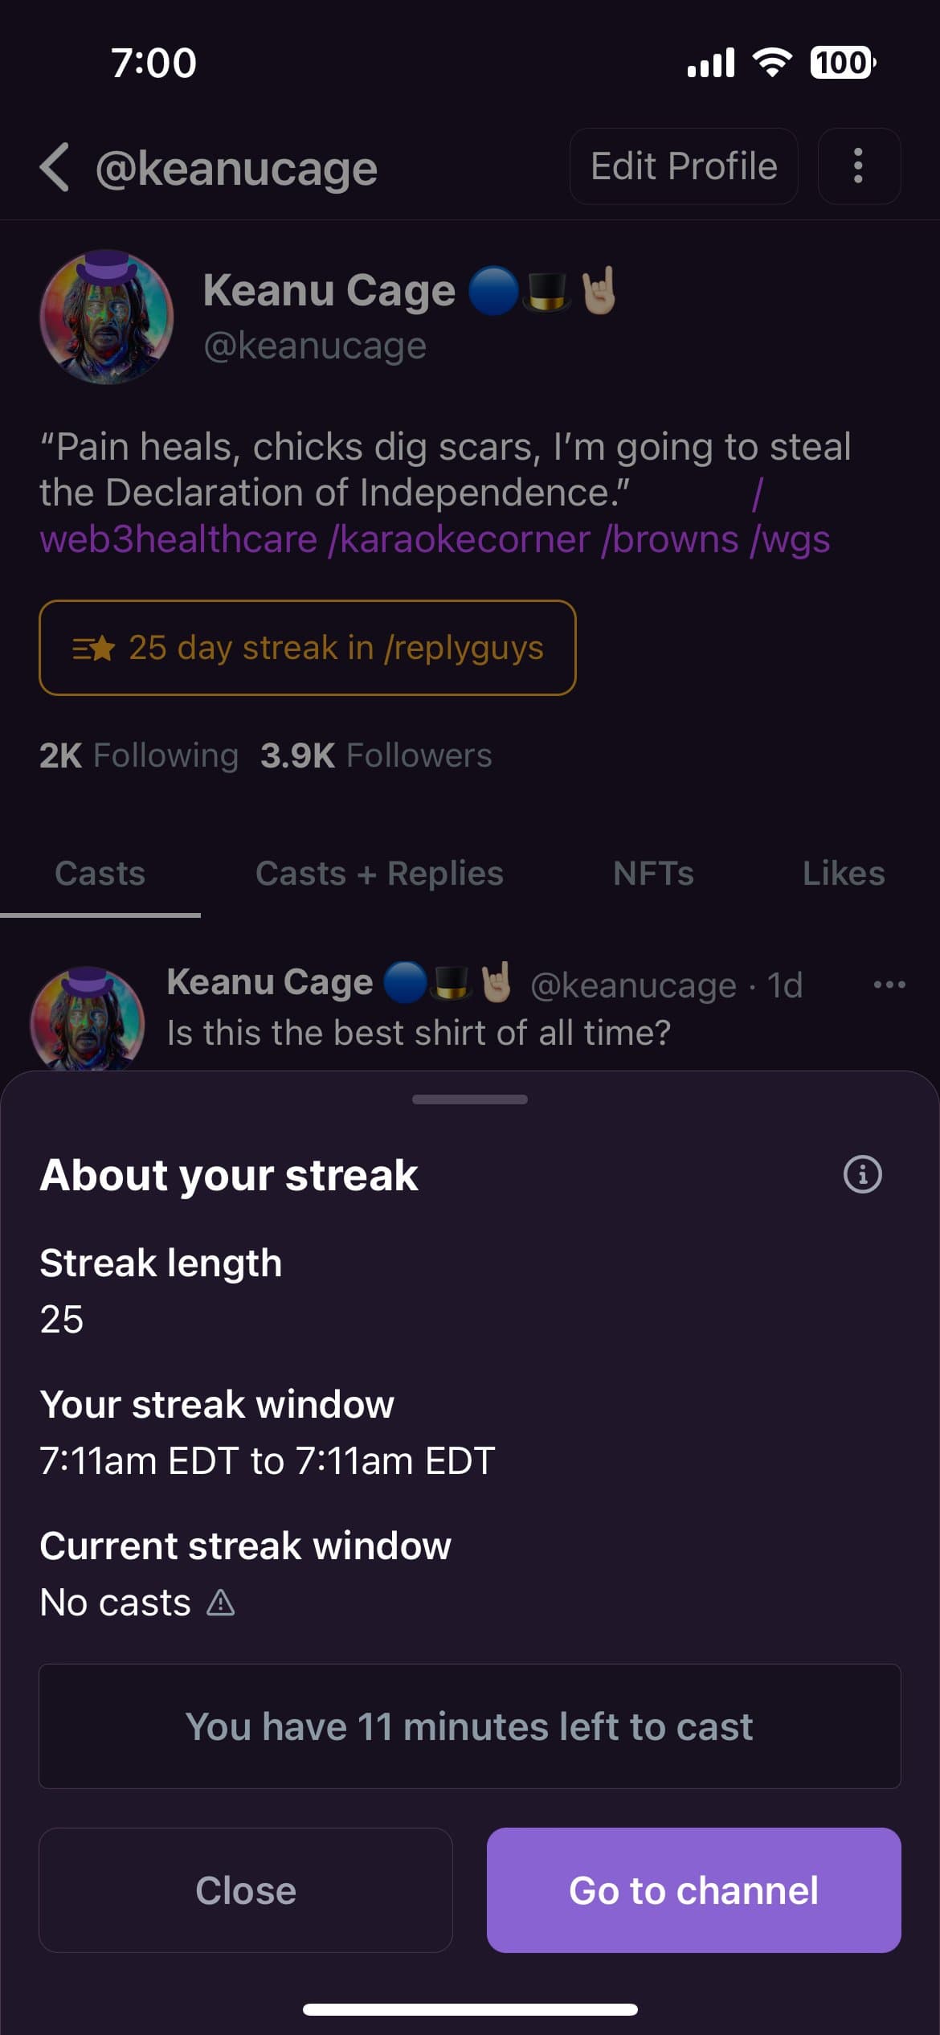
Task: View the 3.9K Followers list
Action: pos(376,755)
